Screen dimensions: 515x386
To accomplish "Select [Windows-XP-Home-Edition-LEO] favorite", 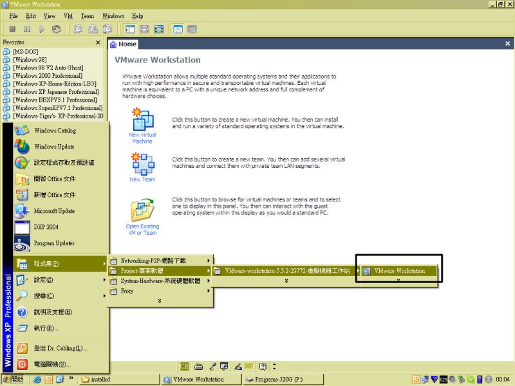I will [55, 84].
